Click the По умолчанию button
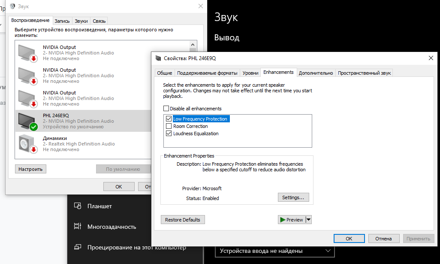 123,169
